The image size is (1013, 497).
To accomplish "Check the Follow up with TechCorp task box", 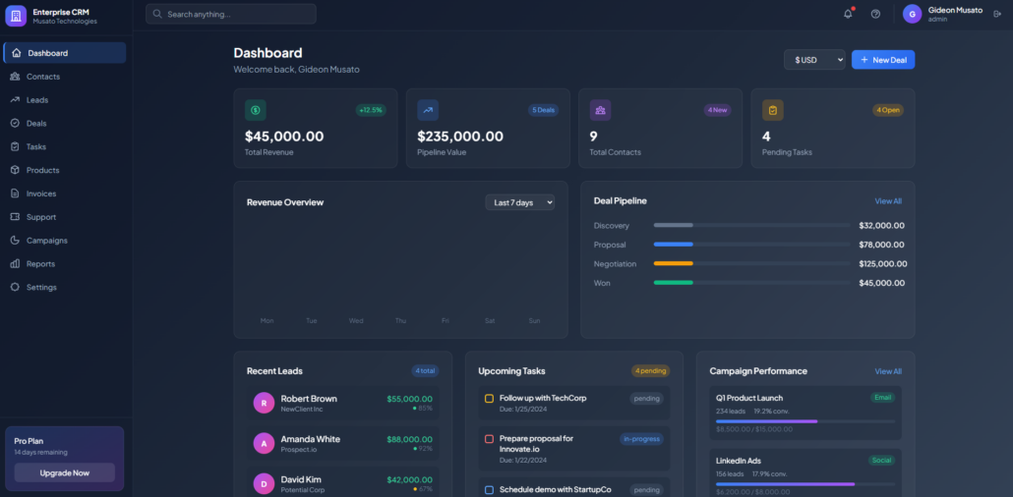I will click(489, 398).
